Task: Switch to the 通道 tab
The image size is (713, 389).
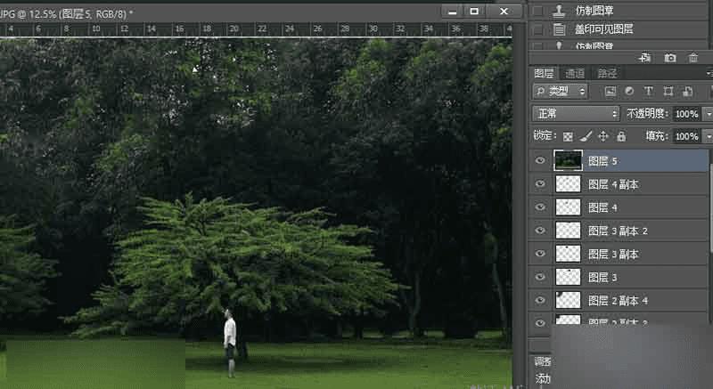Action: tap(575, 73)
